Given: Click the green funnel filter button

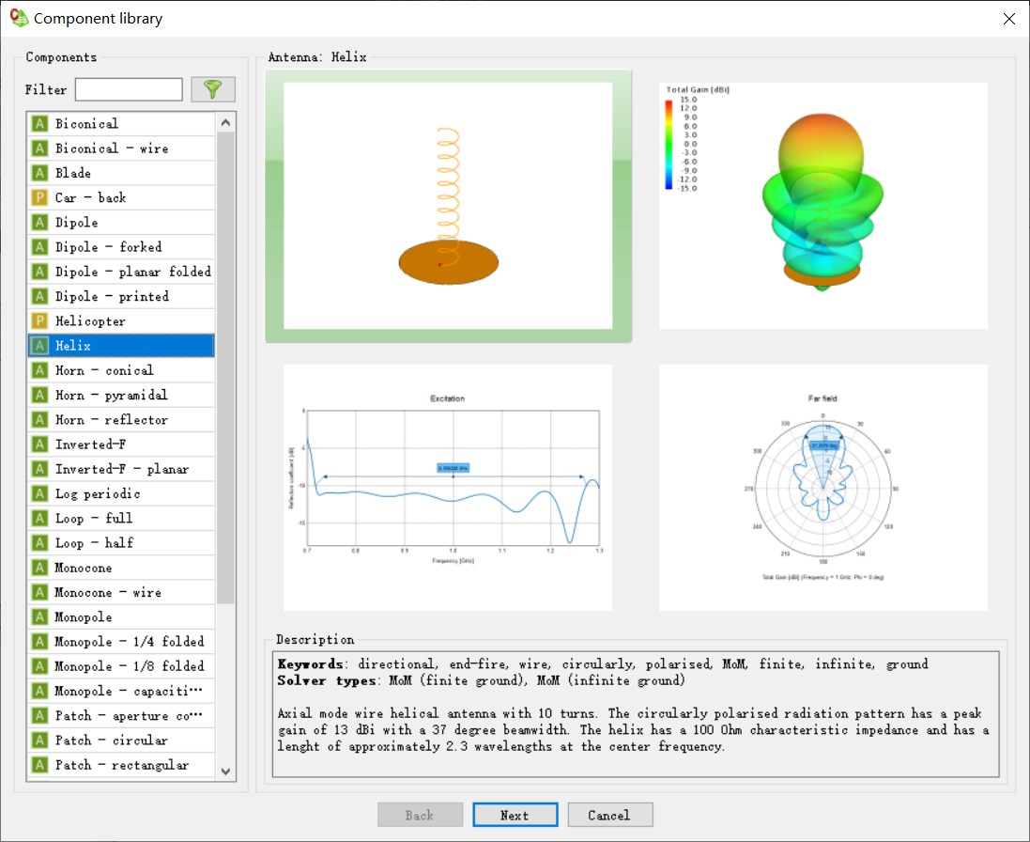Looking at the screenshot, I should (x=213, y=89).
